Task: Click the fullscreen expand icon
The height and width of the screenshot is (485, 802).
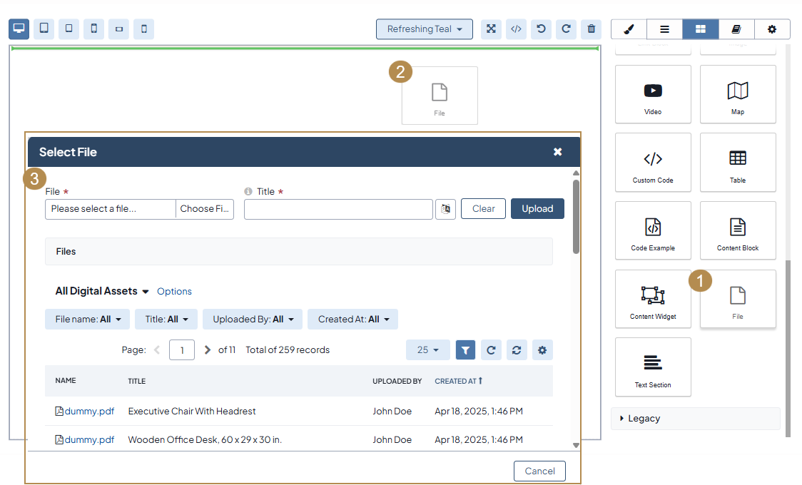Action: [491, 29]
